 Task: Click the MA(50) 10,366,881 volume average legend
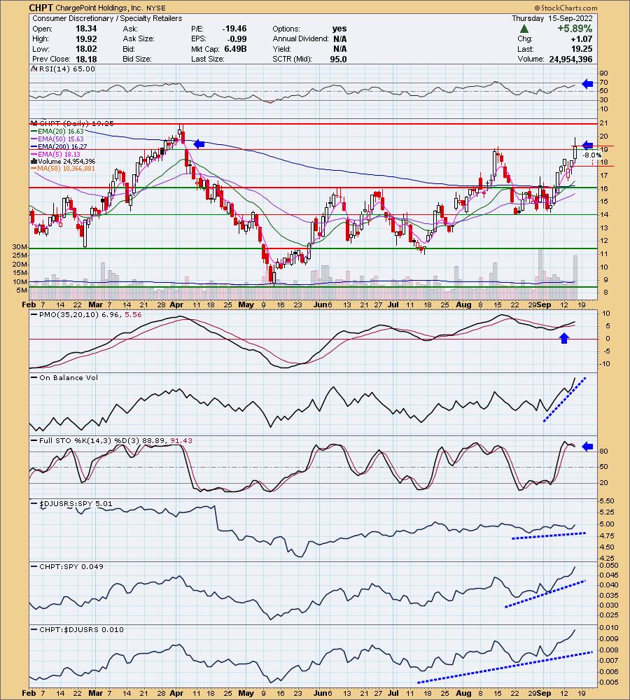tap(66, 169)
